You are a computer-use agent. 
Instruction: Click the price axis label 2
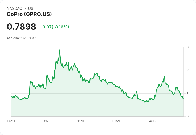[x=187, y=70]
